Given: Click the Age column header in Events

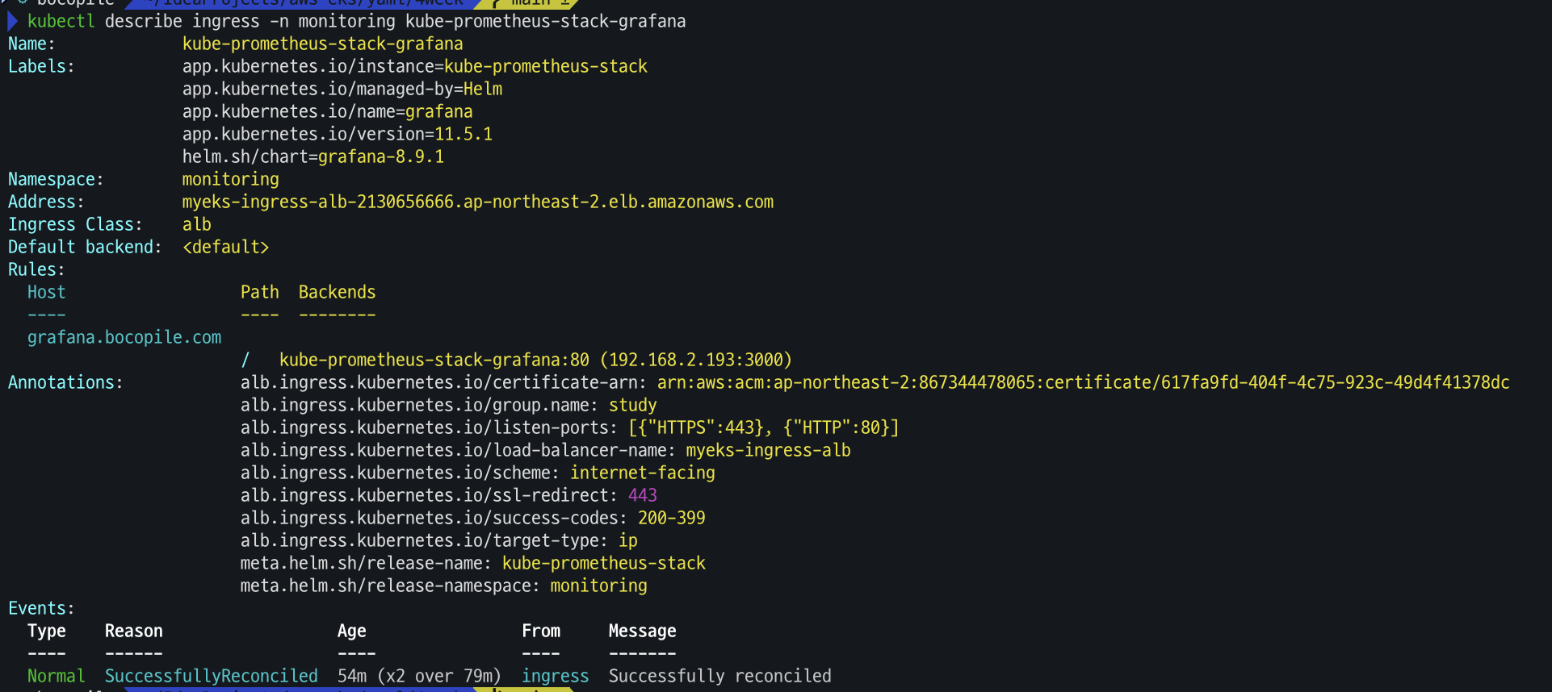Looking at the screenshot, I should [x=352, y=631].
